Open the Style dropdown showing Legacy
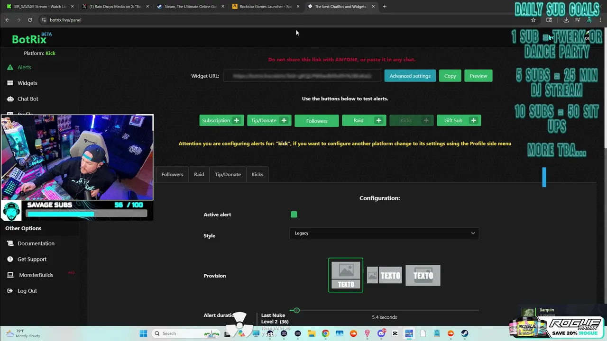 (x=384, y=233)
